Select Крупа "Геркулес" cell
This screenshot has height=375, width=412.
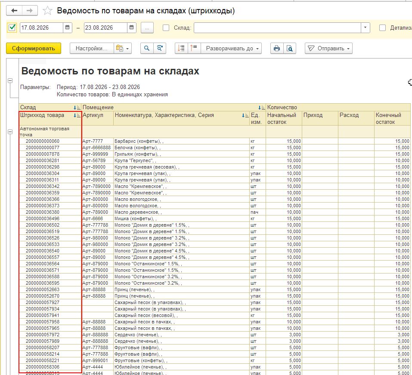(181, 160)
